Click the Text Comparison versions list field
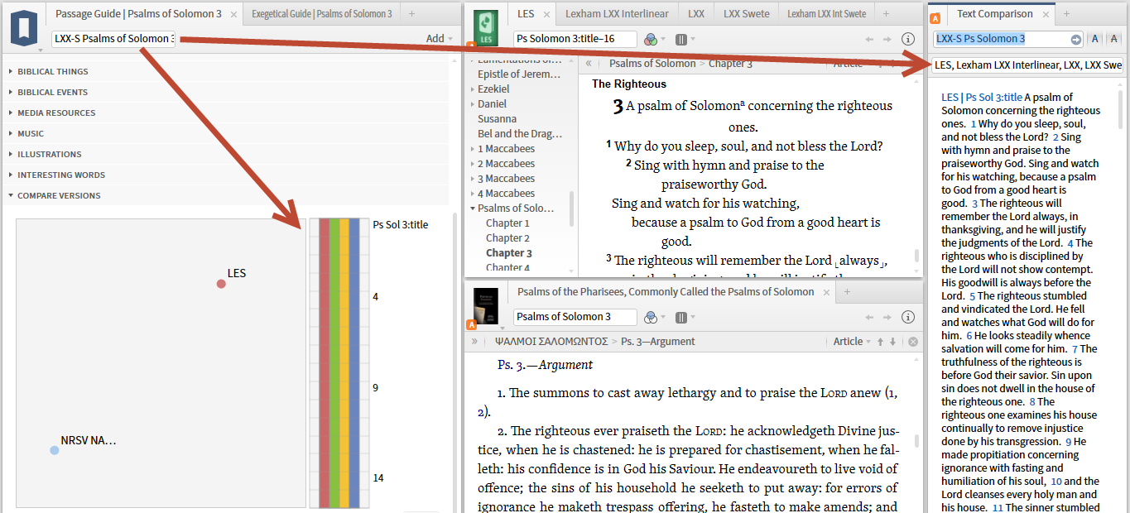 pyautogui.click(x=1027, y=65)
